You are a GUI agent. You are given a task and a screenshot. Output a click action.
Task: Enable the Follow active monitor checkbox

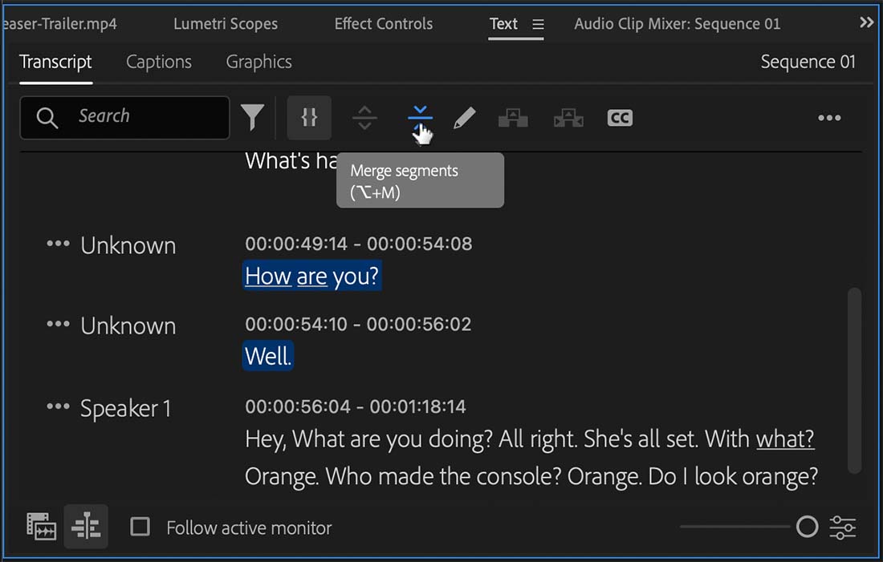click(x=140, y=527)
